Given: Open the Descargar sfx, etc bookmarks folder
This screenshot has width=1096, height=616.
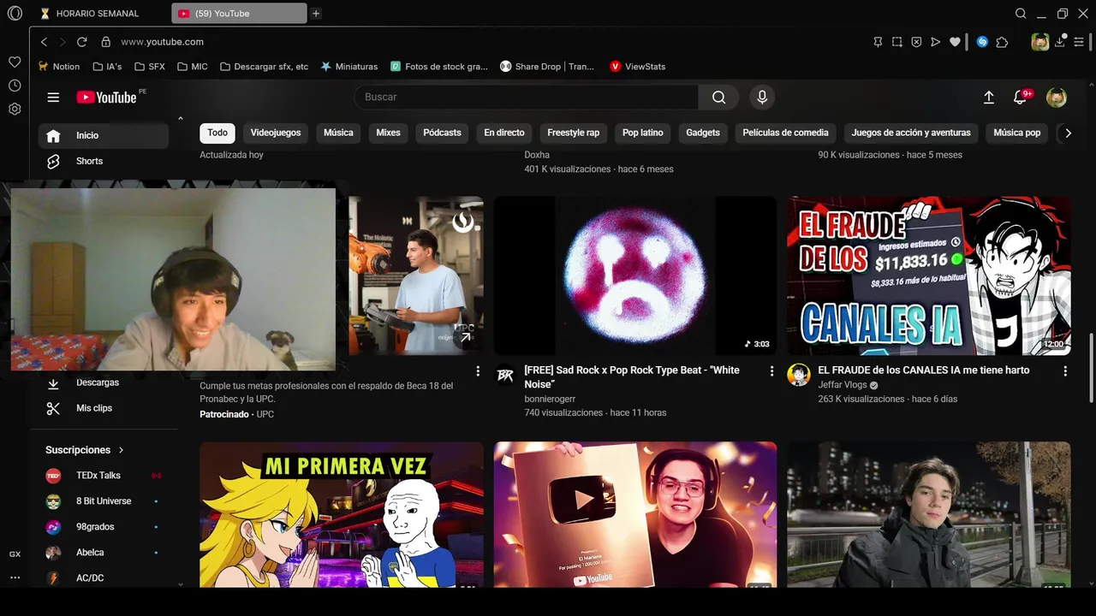Looking at the screenshot, I should [264, 67].
